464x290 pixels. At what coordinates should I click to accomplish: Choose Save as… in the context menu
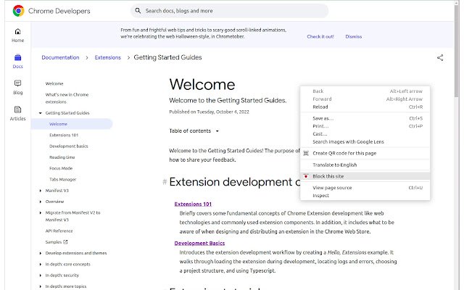(365, 118)
